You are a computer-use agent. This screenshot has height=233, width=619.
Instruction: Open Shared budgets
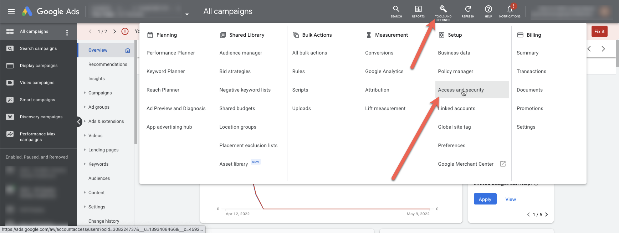pos(237,108)
